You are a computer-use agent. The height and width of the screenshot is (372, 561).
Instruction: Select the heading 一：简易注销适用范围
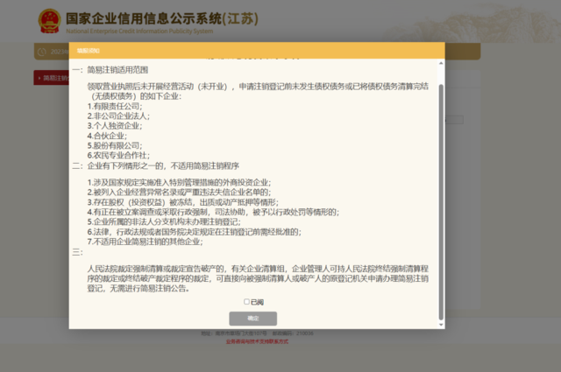(x=110, y=69)
